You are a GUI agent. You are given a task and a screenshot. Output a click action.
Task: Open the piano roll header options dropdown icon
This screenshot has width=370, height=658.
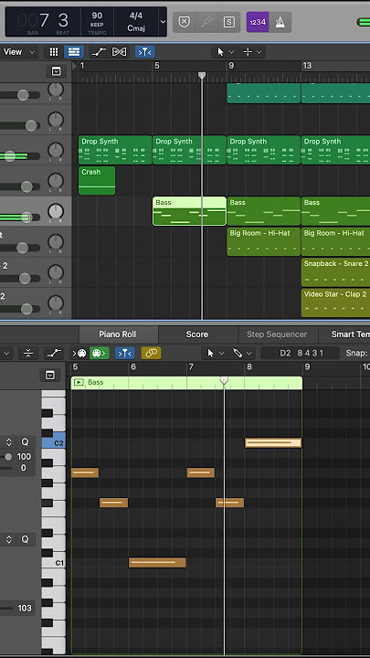[50, 375]
